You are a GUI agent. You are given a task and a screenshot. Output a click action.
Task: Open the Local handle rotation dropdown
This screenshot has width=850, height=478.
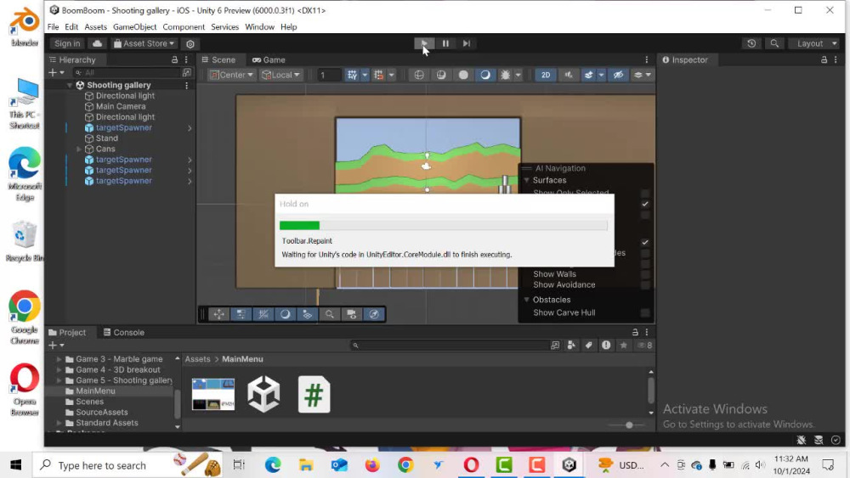click(x=280, y=76)
